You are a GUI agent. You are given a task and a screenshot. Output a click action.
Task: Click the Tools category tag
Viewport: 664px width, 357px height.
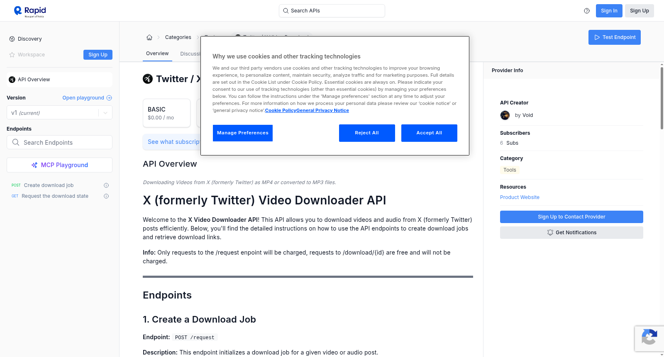(x=510, y=170)
